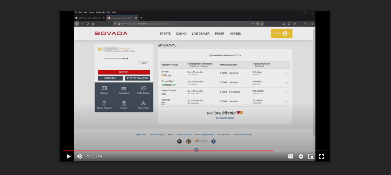Click the SEE HOW IT WORKS link
Image resolution: width=391 pixels, height=175 pixels.
coord(225,118)
